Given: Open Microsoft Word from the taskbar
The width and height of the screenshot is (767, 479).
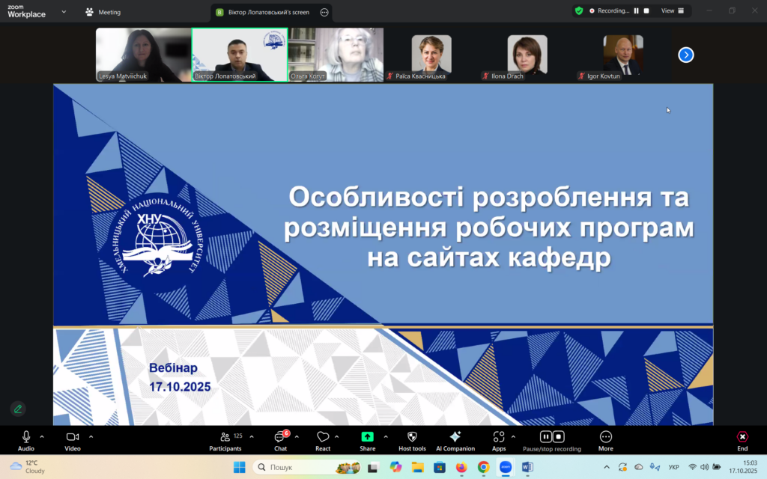Looking at the screenshot, I should point(527,467).
